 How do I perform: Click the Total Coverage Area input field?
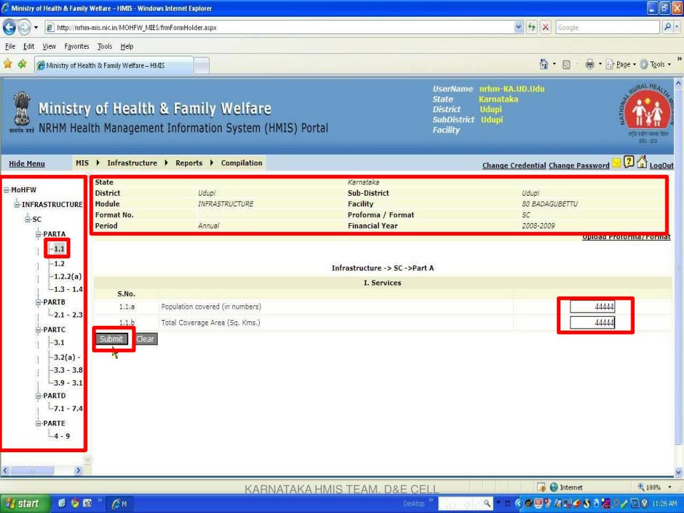[x=592, y=323]
